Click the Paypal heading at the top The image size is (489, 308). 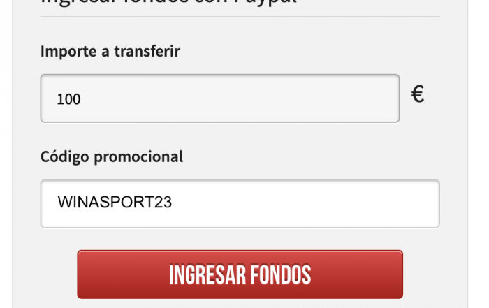168,2
